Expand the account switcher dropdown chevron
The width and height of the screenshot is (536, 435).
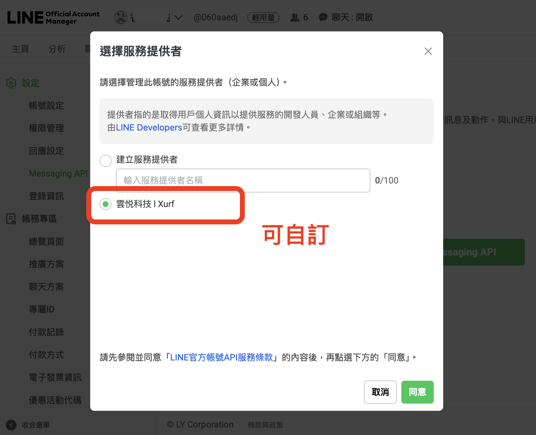178,17
